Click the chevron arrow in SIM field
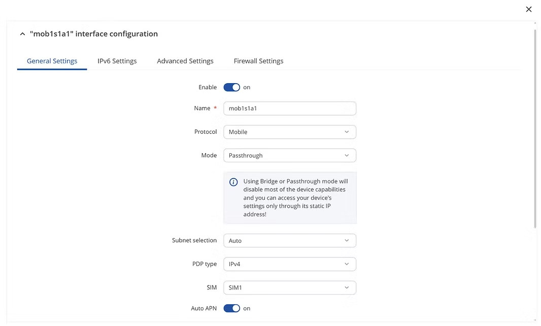541x326 pixels. tap(347, 288)
